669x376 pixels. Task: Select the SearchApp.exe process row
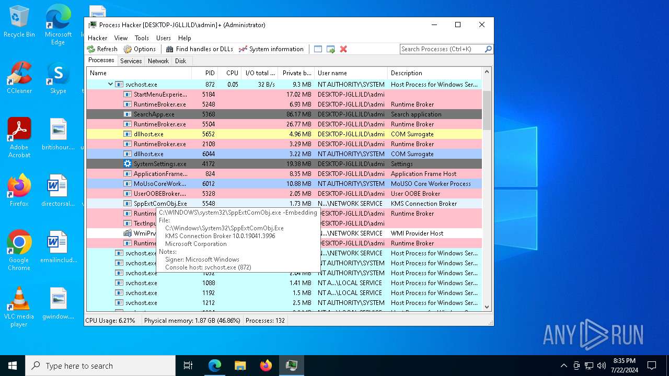coord(284,114)
